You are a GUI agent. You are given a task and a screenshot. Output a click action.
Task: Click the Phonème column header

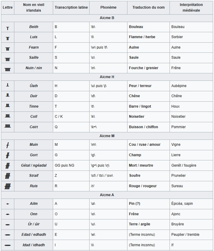[108, 7]
